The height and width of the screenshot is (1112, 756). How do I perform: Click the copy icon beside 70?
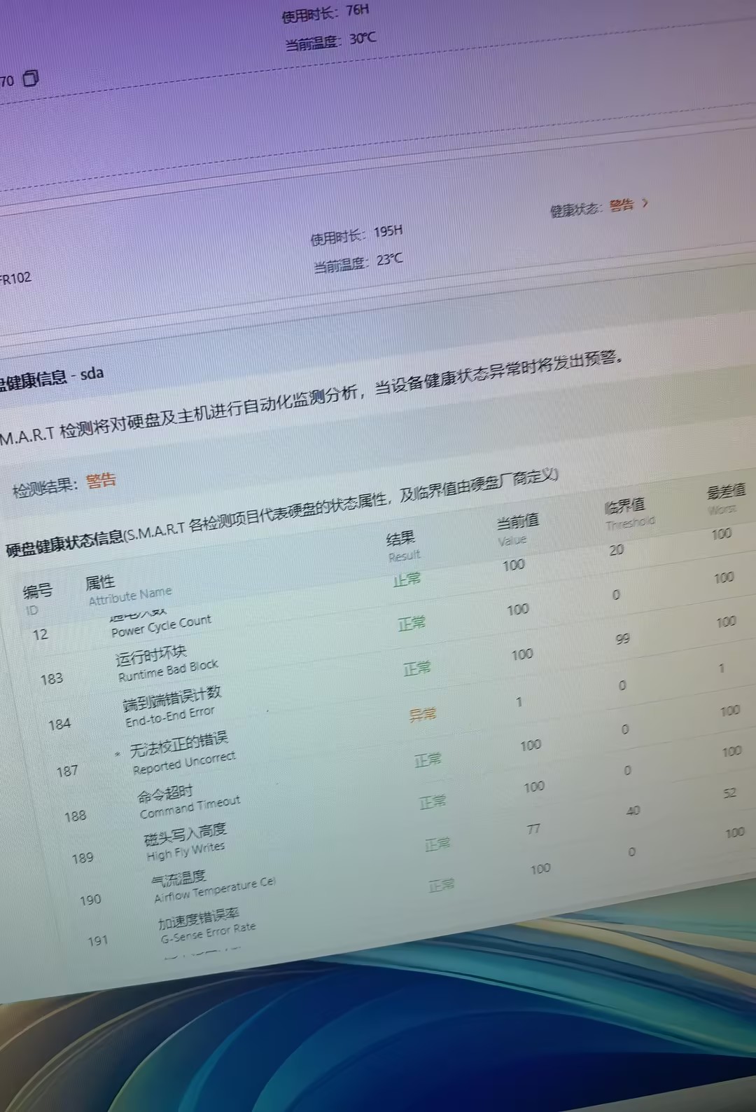pyautogui.click(x=31, y=78)
